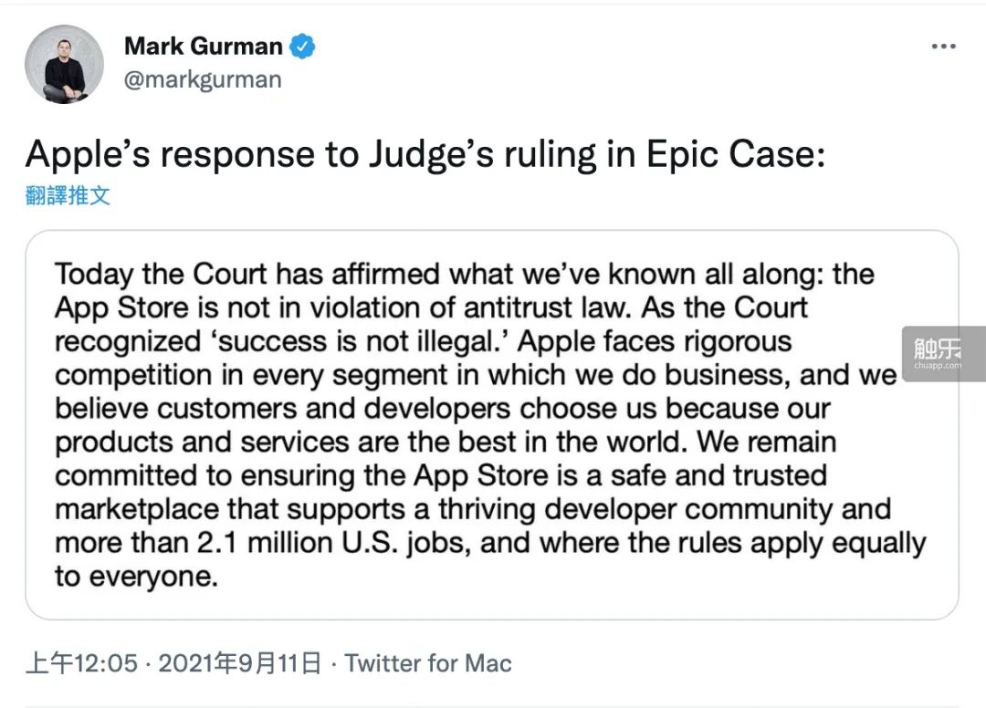The height and width of the screenshot is (708, 986).
Task: Open Mark Gurman's profile avatar
Action: tap(64, 64)
